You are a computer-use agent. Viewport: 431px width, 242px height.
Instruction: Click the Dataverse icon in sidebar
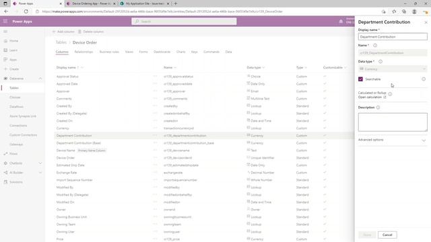[x=5, y=79]
